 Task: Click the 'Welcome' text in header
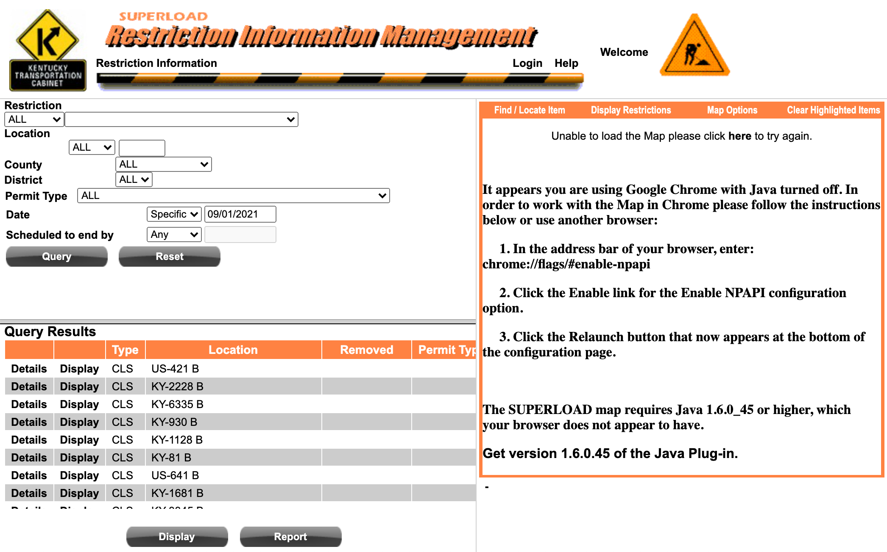pyautogui.click(x=624, y=52)
